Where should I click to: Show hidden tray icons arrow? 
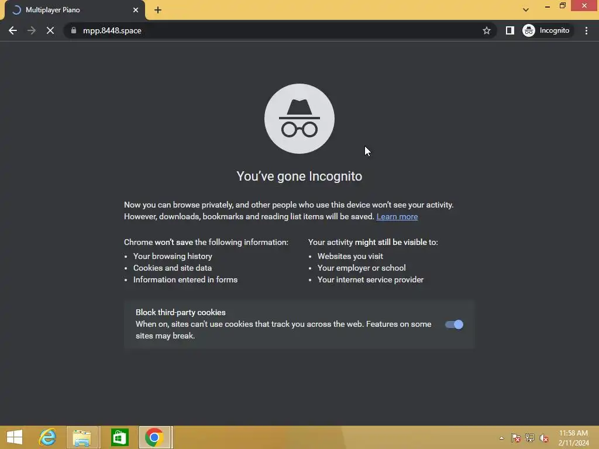(x=501, y=438)
